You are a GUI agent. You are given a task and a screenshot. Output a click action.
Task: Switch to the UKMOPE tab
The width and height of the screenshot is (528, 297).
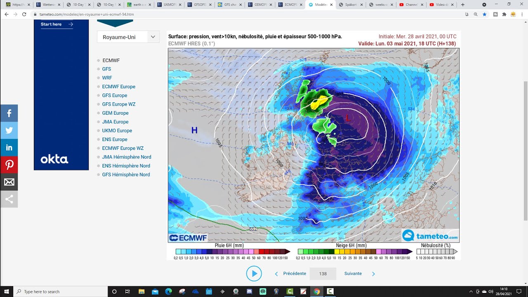[x=168, y=5]
